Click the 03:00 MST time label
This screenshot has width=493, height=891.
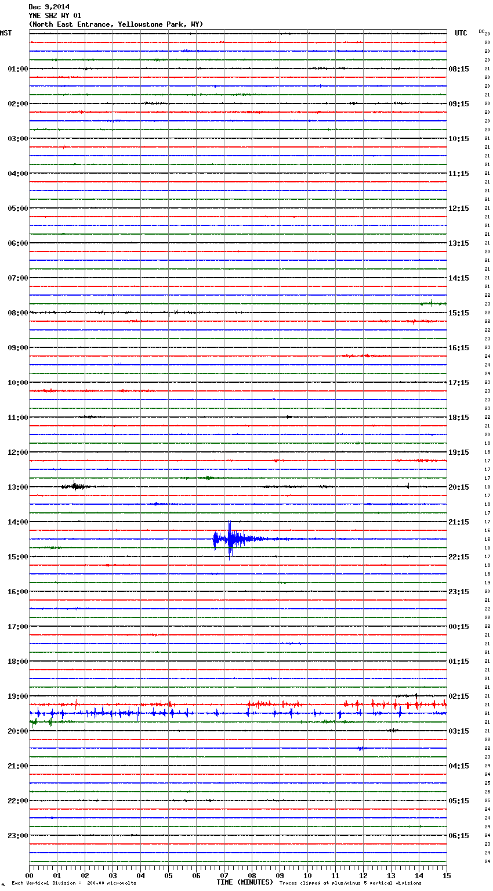tap(18, 139)
